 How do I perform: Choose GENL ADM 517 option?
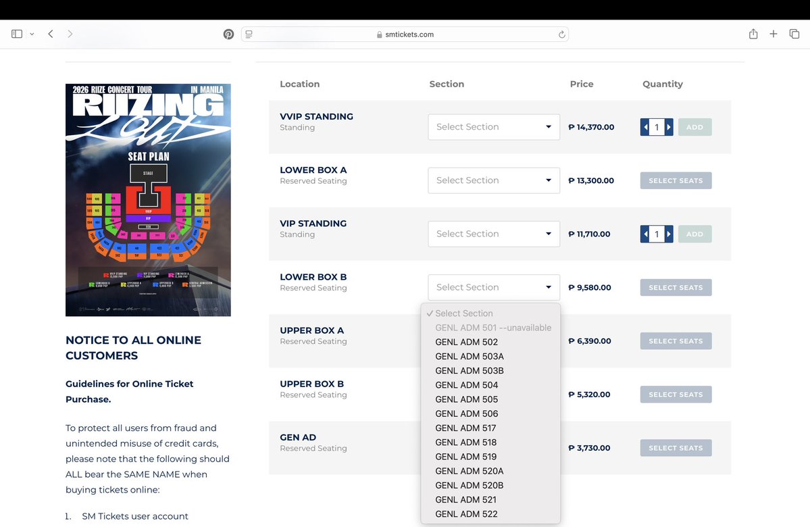tap(490, 428)
